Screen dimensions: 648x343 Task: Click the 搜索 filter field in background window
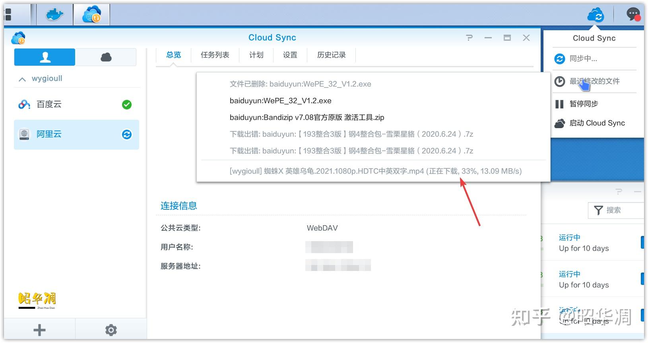[616, 210]
